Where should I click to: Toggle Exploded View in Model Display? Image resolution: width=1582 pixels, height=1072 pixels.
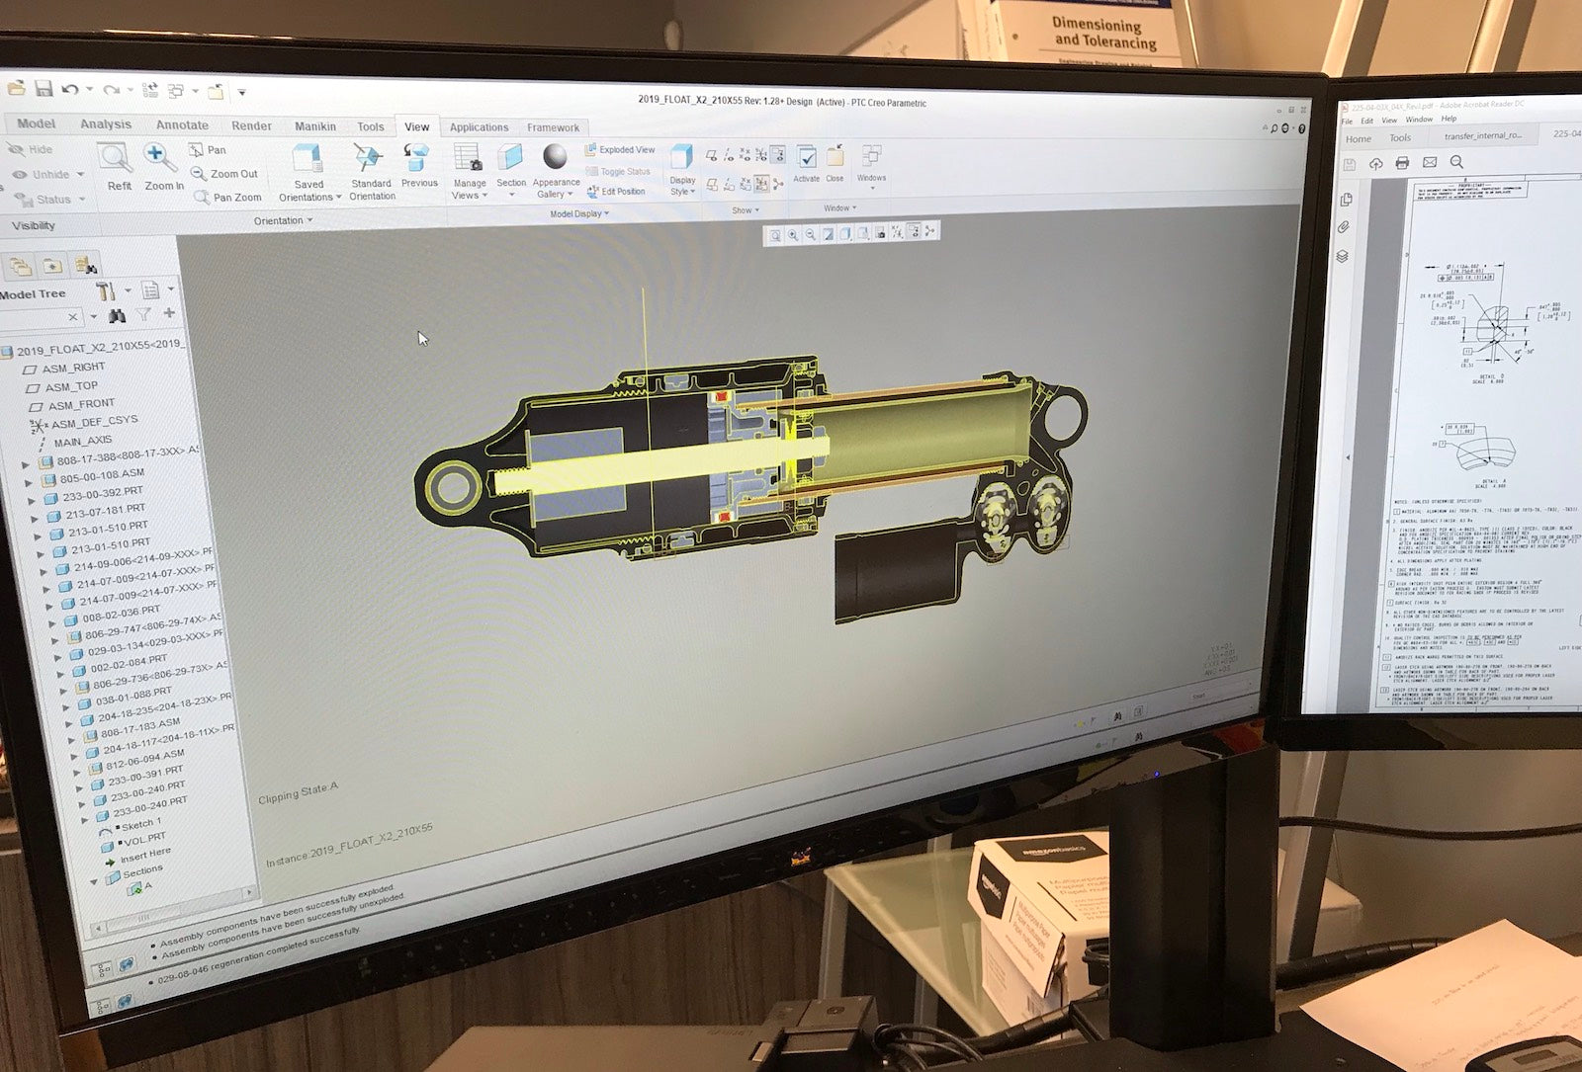pyautogui.click(x=620, y=149)
